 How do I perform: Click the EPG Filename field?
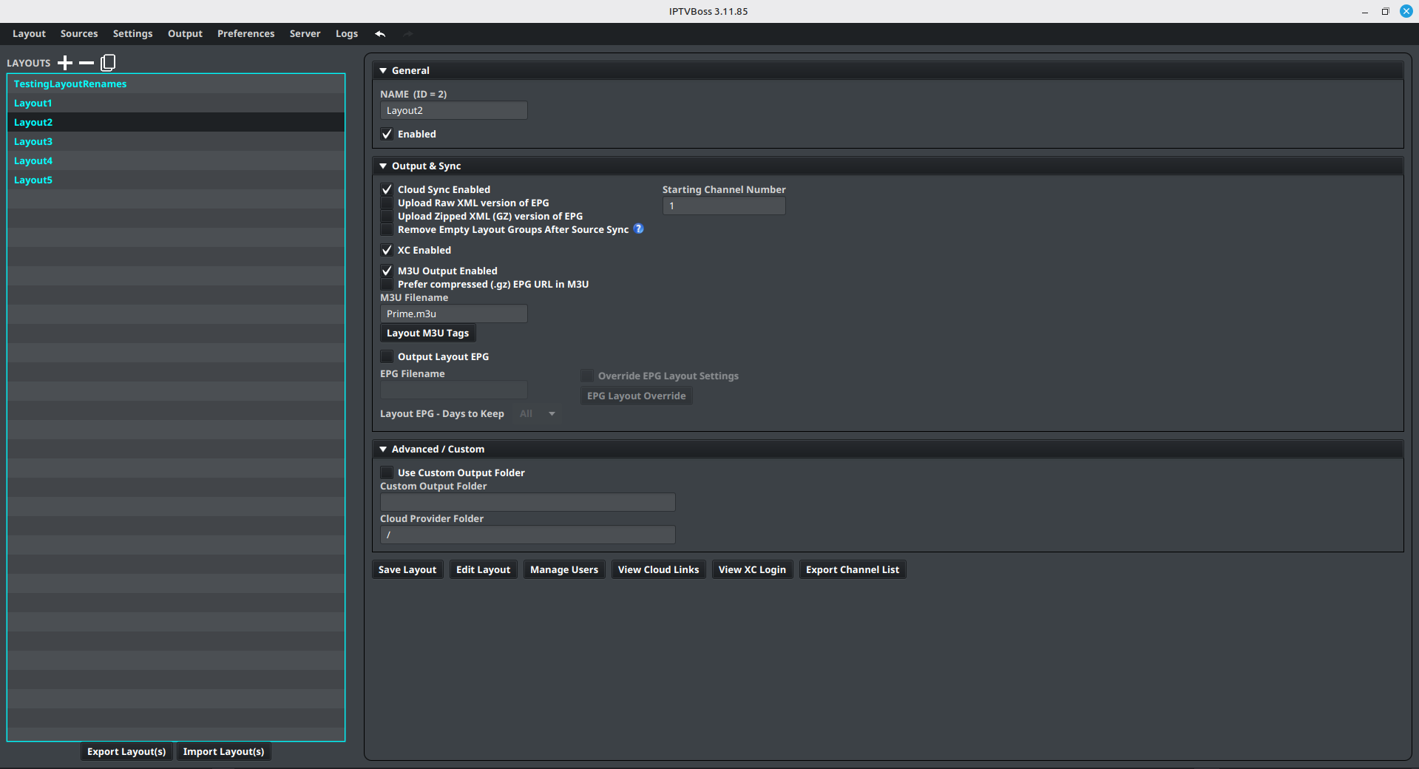(x=453, y=390)
